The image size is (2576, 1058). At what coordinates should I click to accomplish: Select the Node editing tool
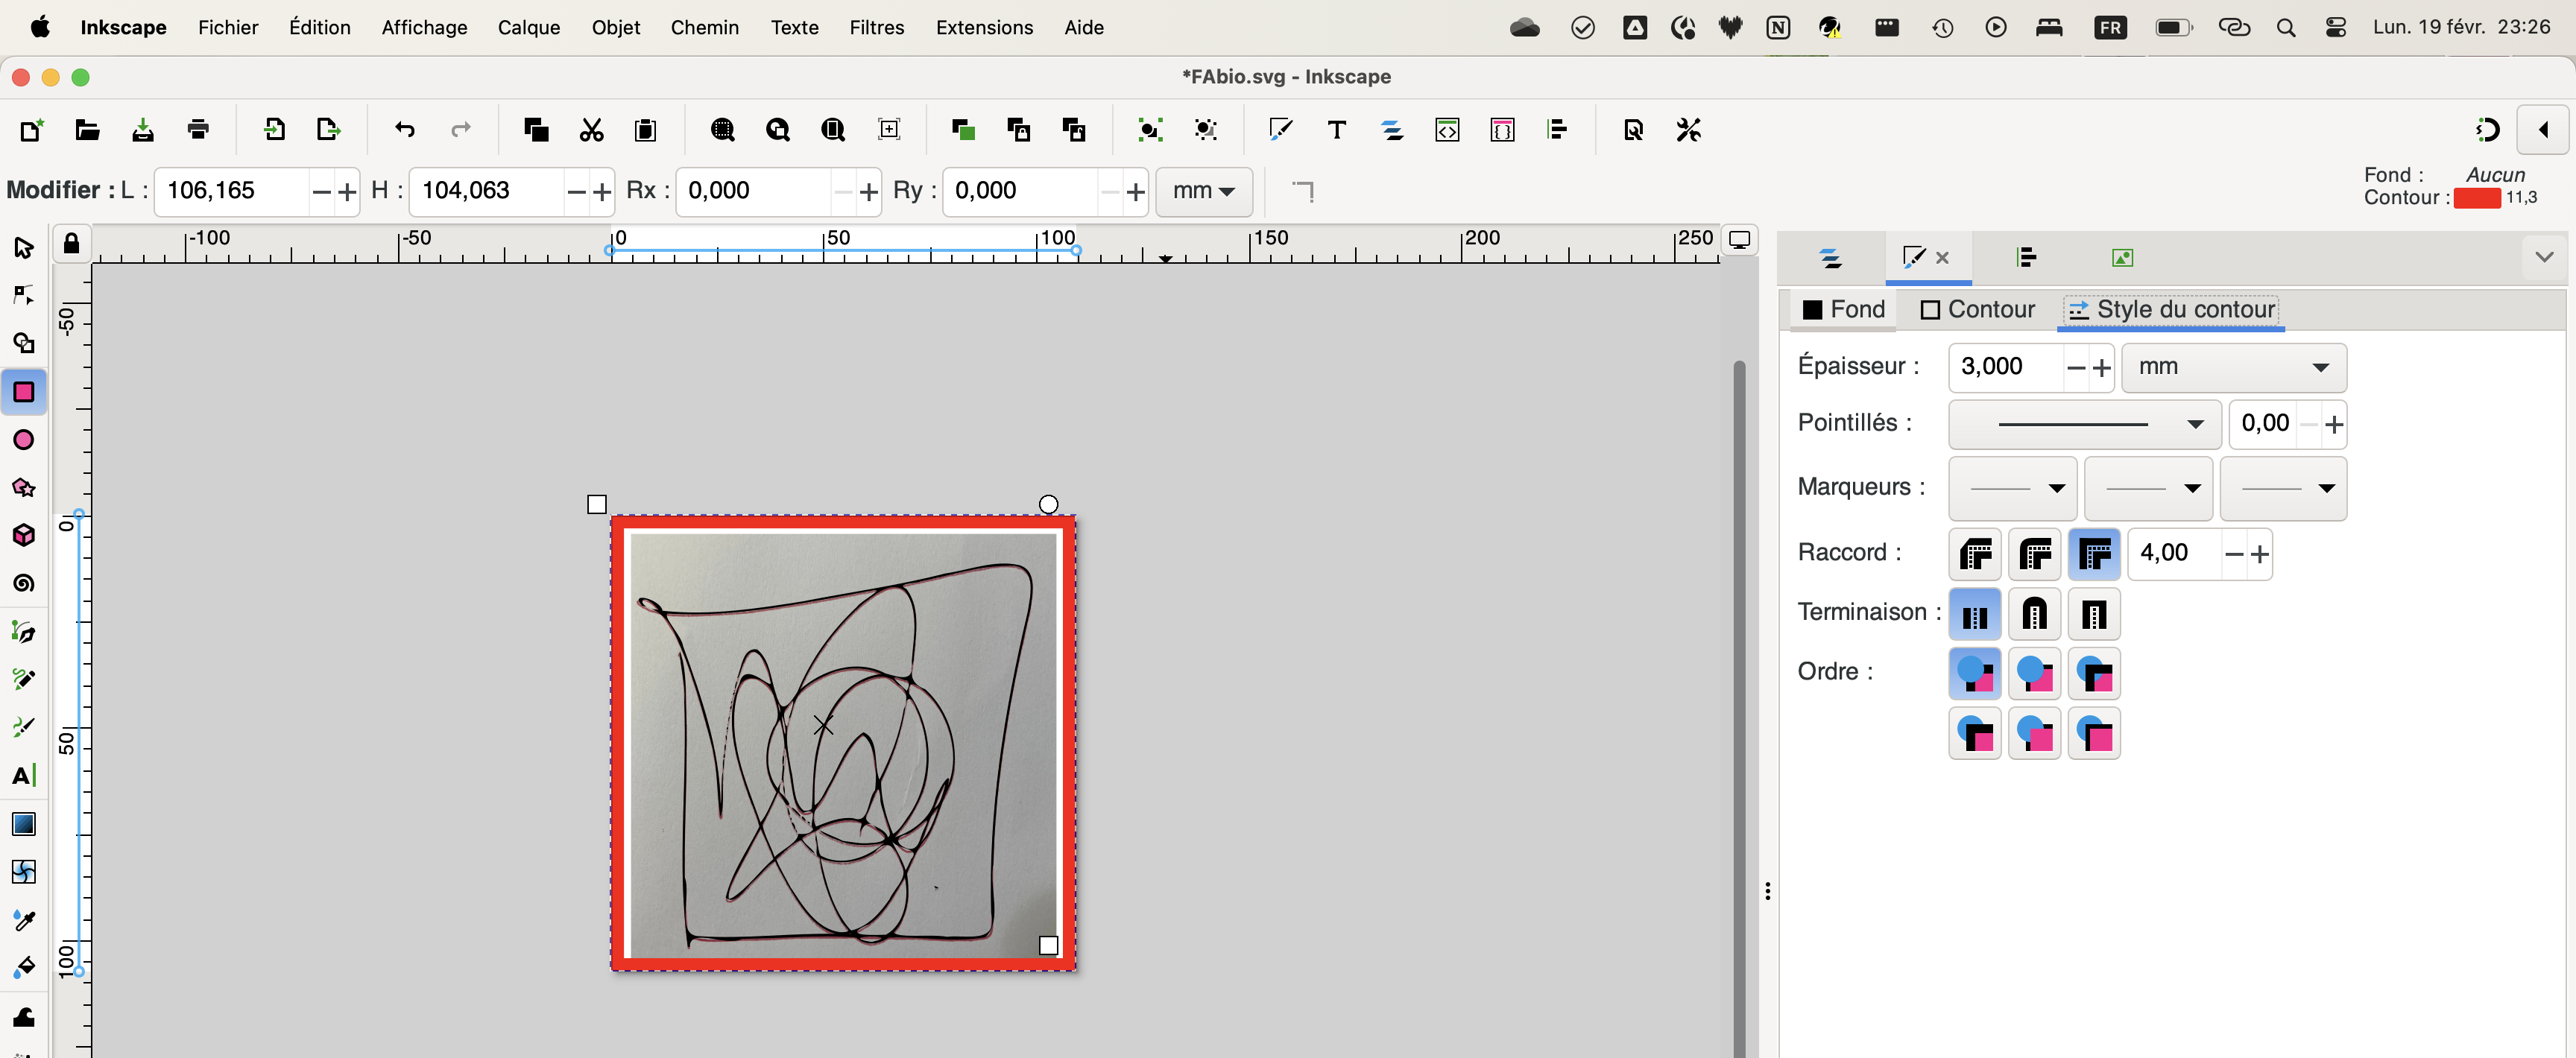pos(23,295)
